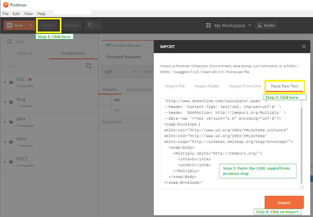Screen dimensions: 313x217
Task: Select the Paste Raw Text tab
Action: click(x=285, y=86)
